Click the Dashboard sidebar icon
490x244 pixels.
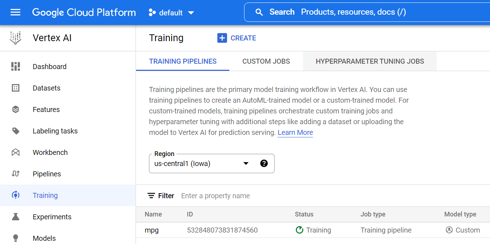click(15, 67)
